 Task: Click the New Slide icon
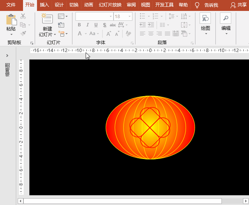click(x=47, y=18)
